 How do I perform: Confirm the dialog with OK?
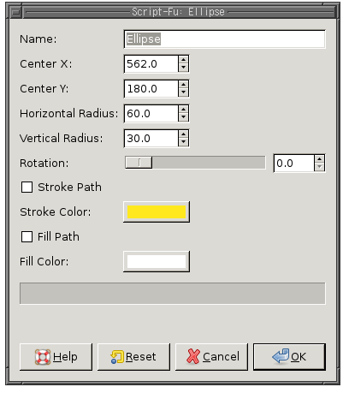tap(289, 357)
